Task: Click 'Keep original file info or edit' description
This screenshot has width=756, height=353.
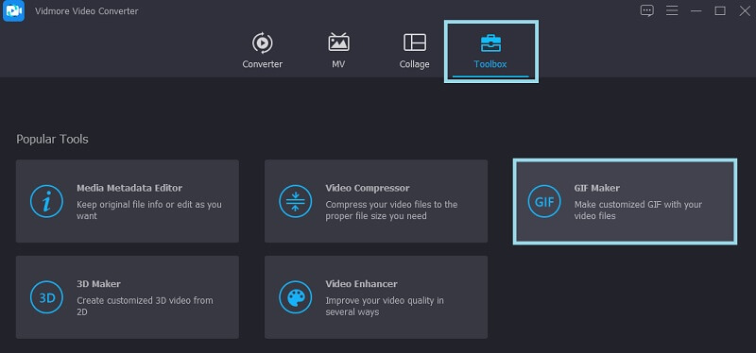Action: [149, 210]
